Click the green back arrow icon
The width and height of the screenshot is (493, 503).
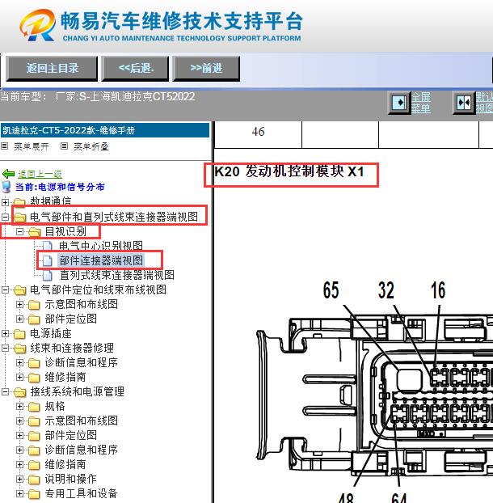coord(8,174)
